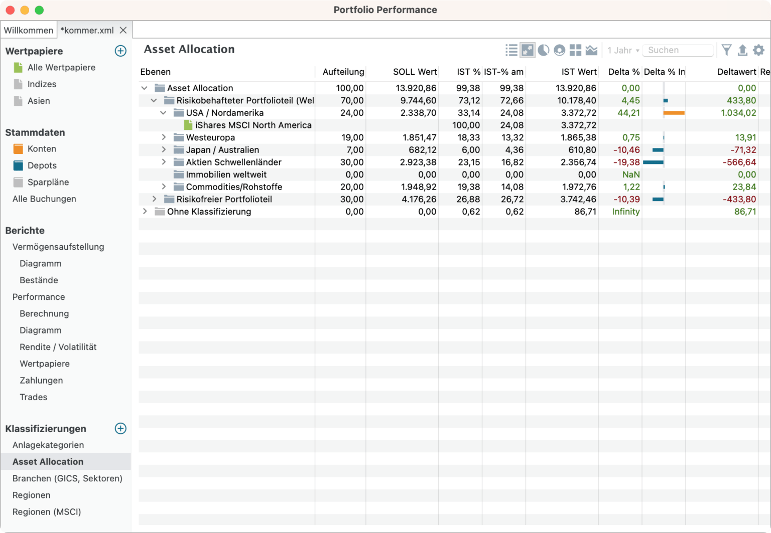This screenshot has height=533, width=771.
Task: Open the filter options
Action: (x=727, y=50)
